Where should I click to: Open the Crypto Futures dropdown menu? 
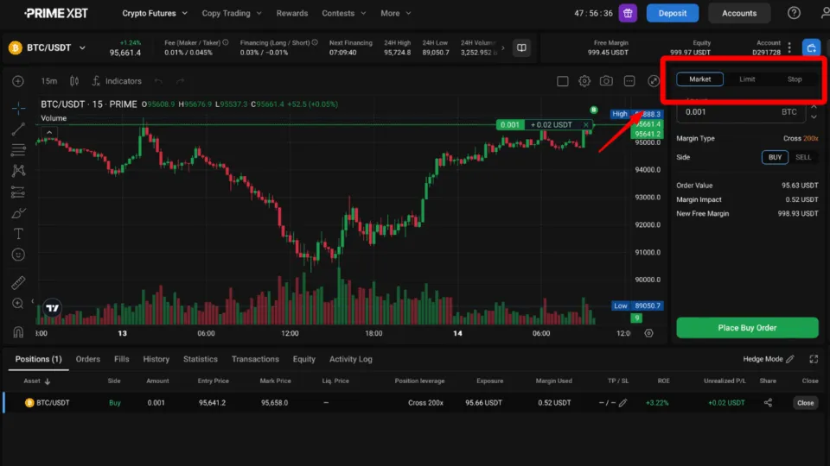point(155,13)
